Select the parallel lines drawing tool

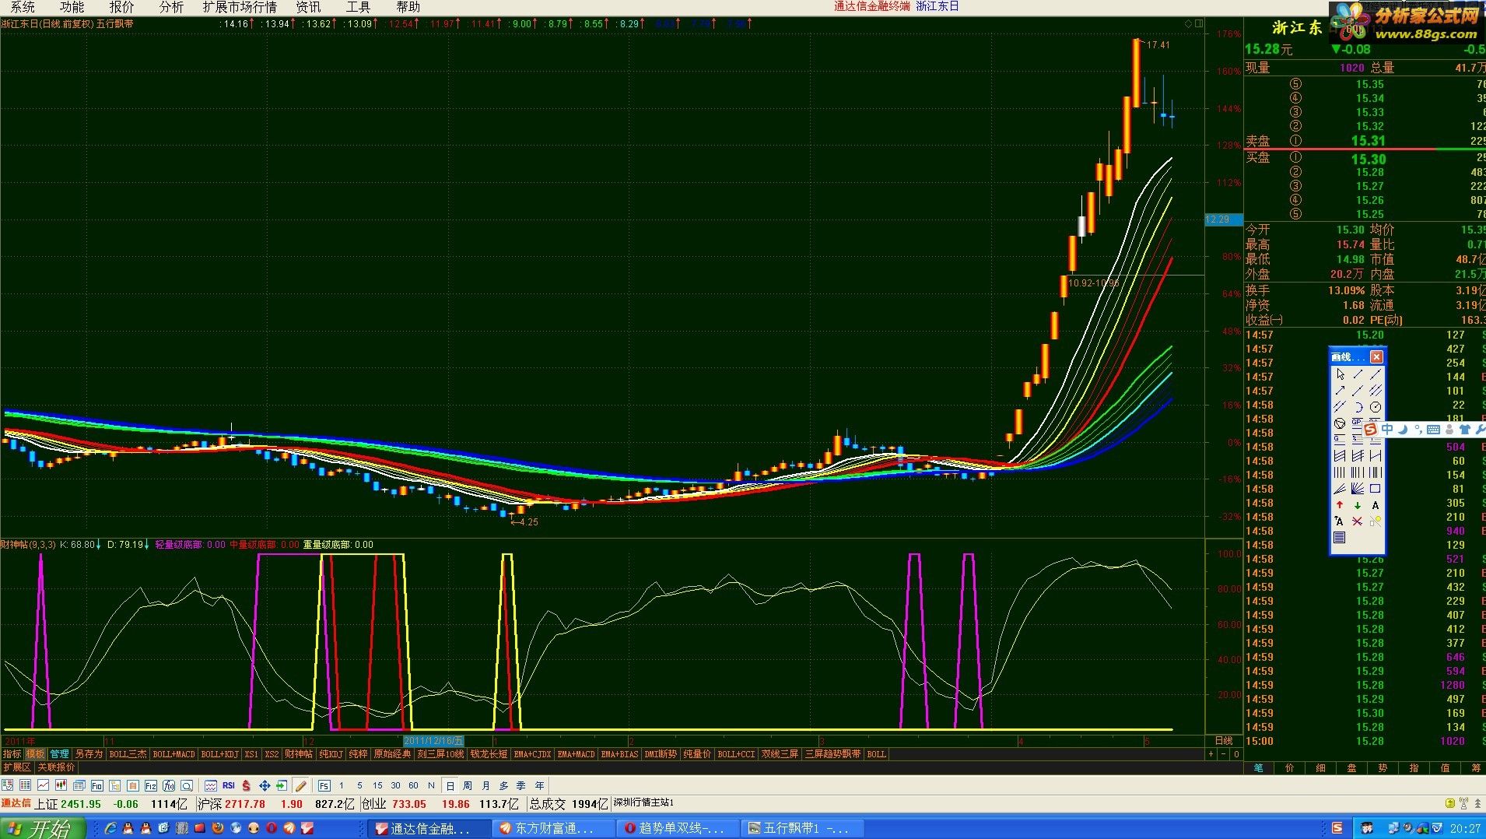(x=1340, y=407)
